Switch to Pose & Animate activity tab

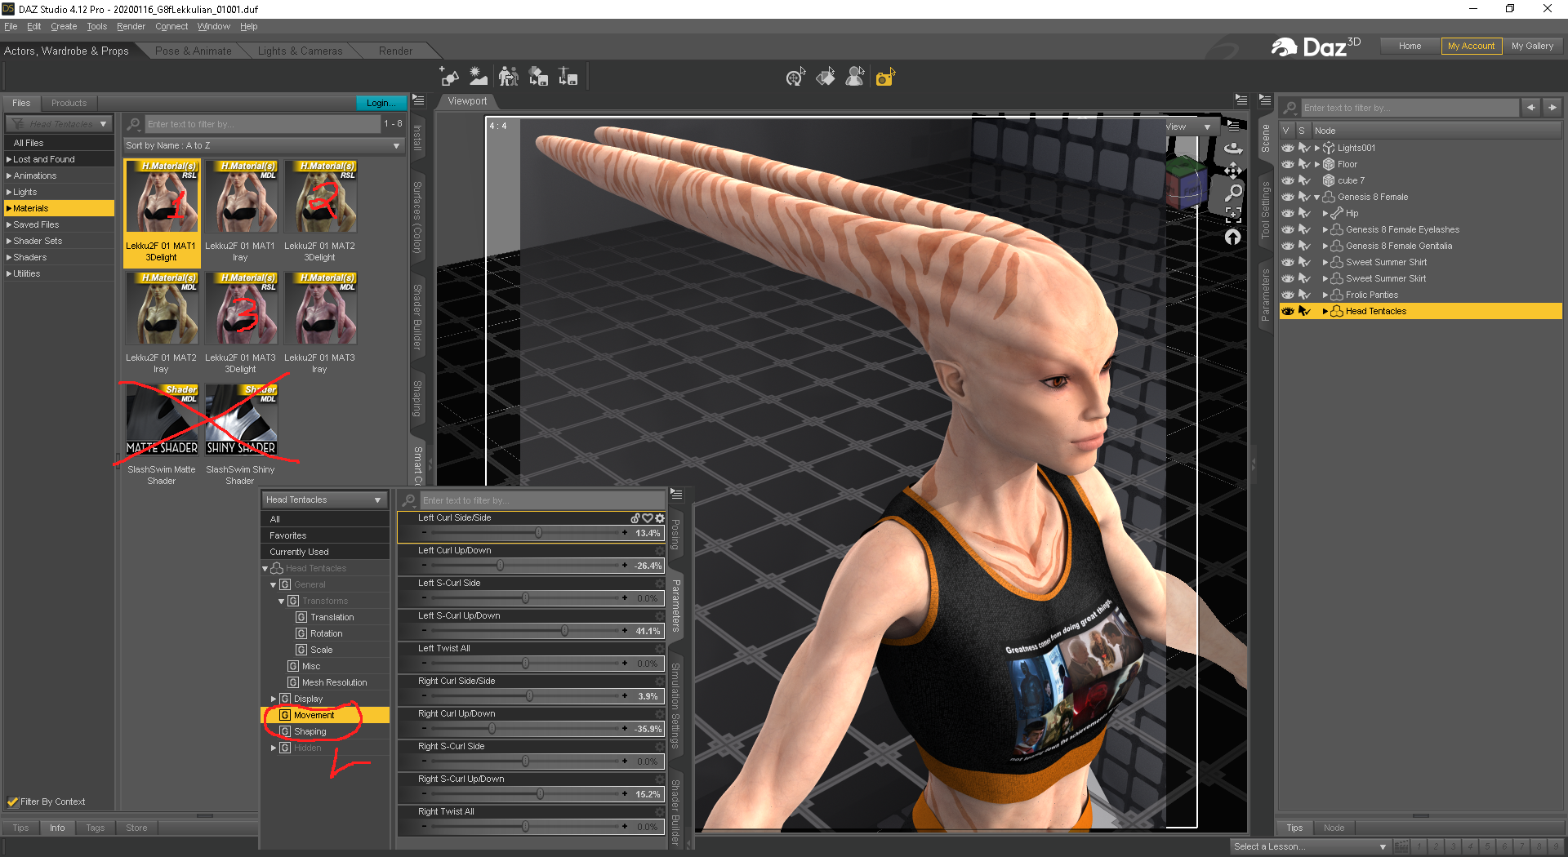(x=193, y=51)
